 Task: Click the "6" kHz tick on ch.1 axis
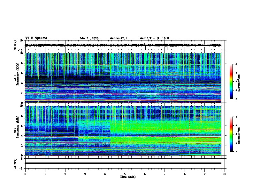point(22,73)
